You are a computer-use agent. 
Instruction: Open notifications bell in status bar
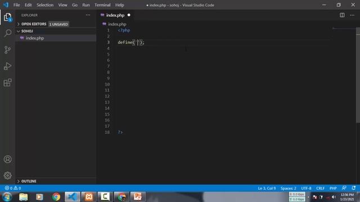click(354, 188)
